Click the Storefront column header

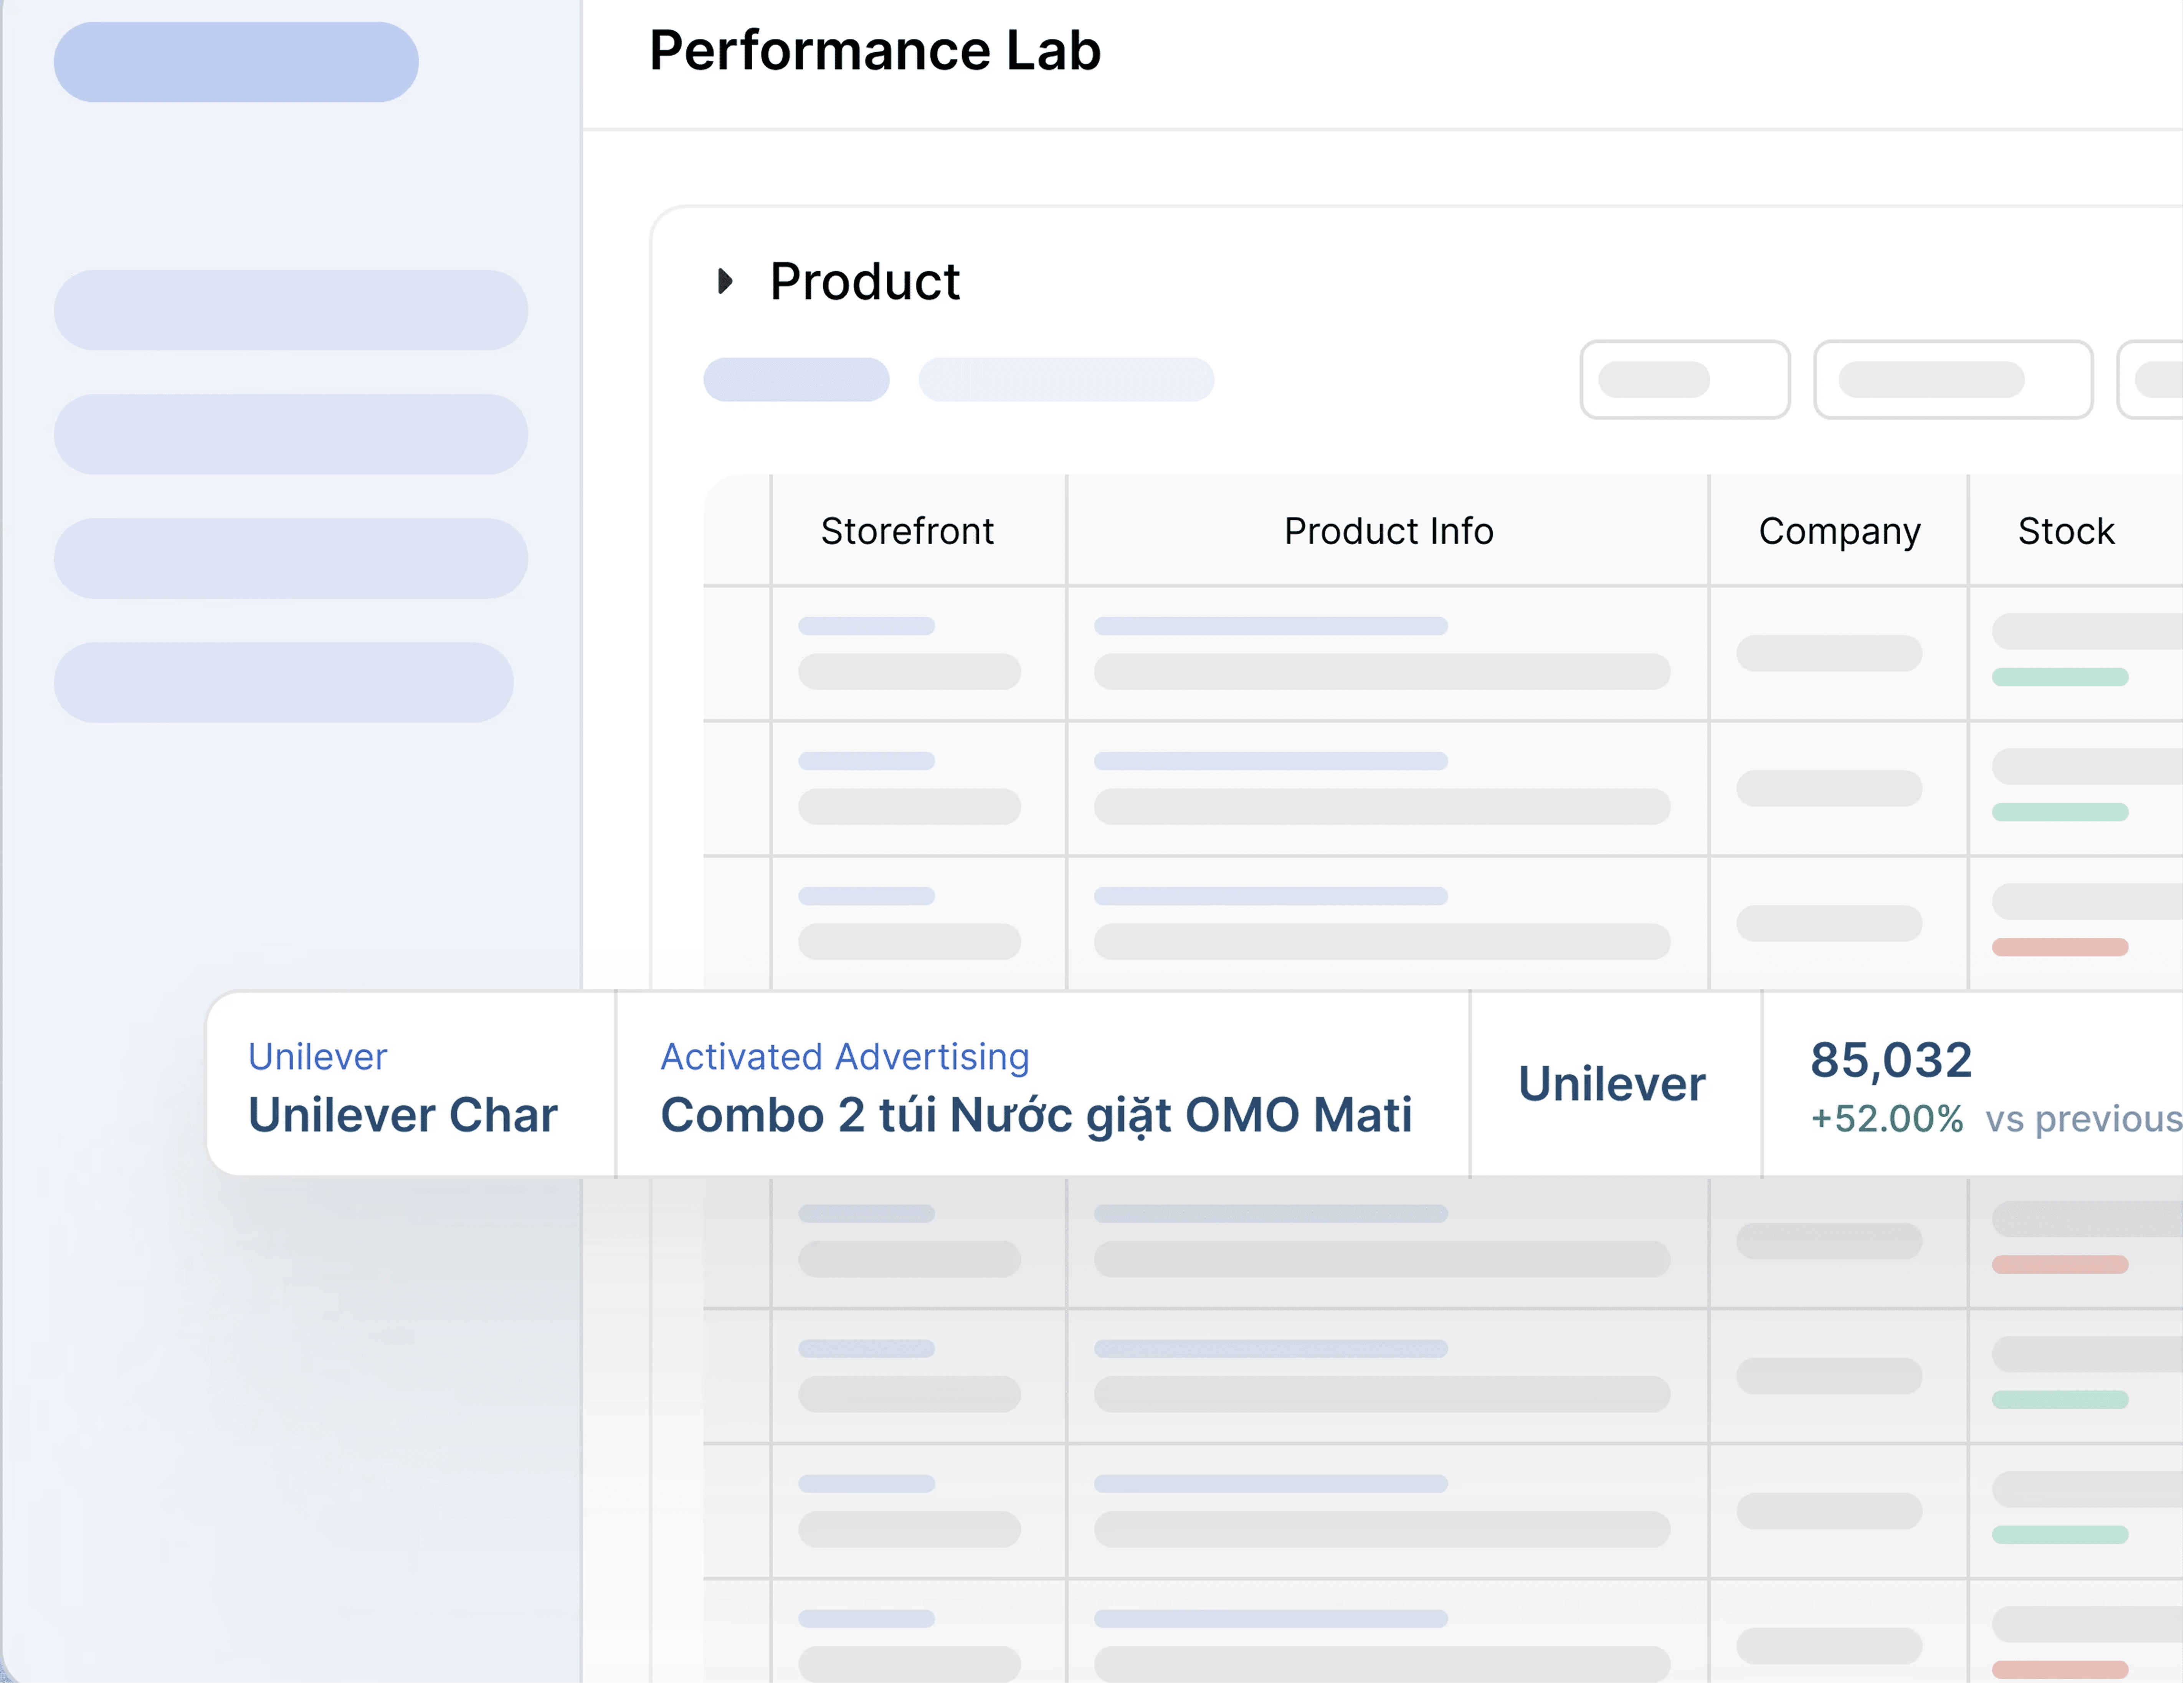click(x=907, y=531)
